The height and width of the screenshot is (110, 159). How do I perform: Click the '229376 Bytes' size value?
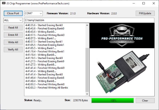pyautogui.click(x=81, y=100)
